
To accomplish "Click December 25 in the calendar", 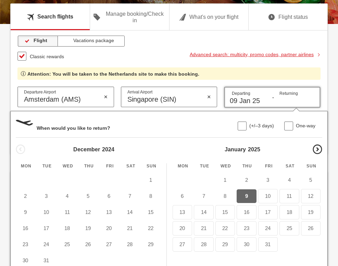I will pos(67,244).
